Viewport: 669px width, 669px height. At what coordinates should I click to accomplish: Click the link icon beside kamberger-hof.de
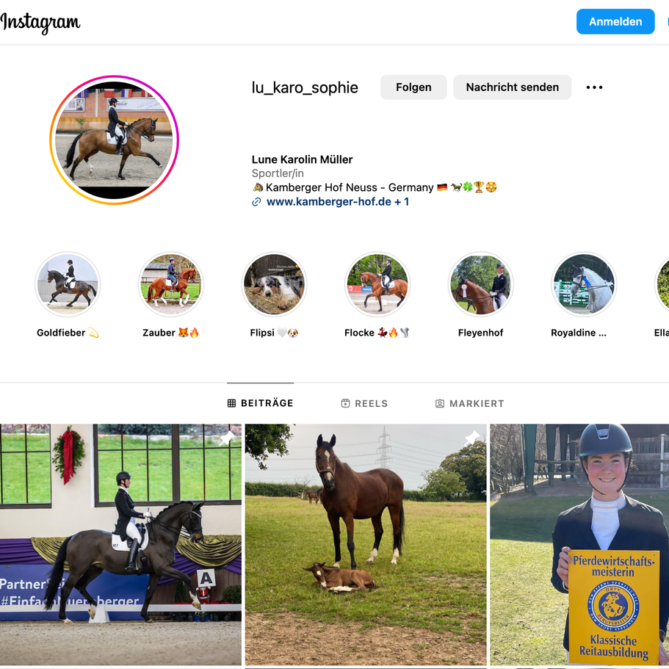(x=256, y=202)
